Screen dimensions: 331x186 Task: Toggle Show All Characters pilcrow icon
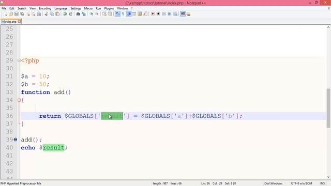pos(123,14)
